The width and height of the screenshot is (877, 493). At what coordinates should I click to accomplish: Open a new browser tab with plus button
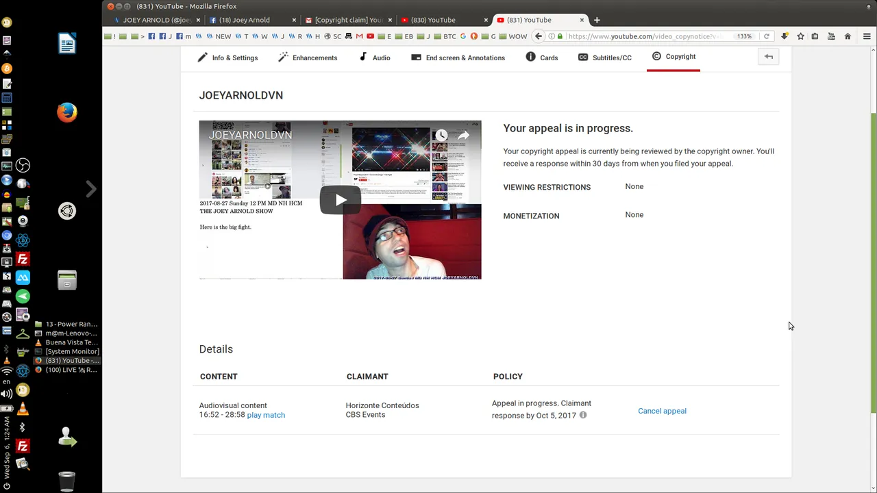(x=597, y=20)
